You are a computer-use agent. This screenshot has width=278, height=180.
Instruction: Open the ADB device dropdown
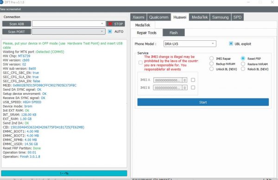(x=69, y=24)
